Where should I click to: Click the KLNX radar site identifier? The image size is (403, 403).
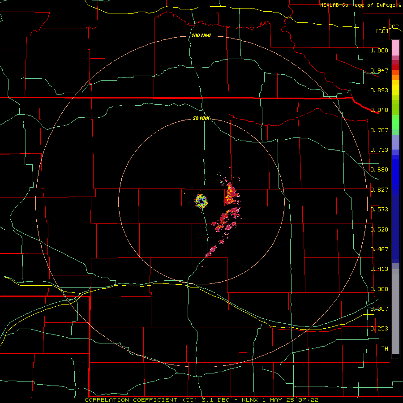249,400
